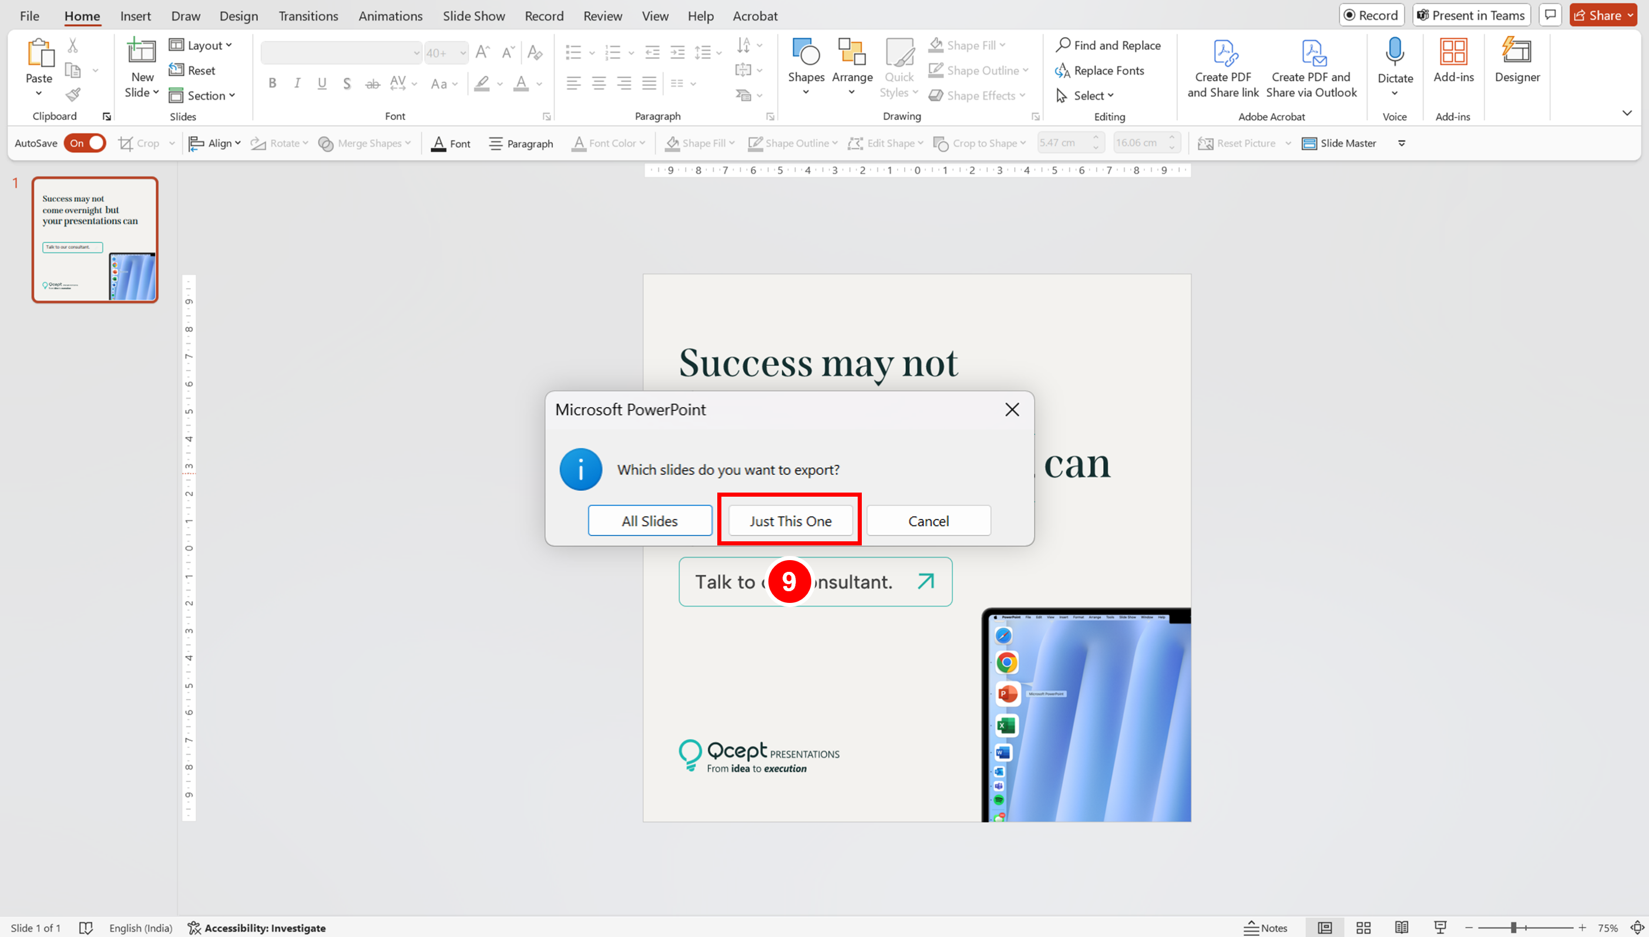
Task: Click Create PDF and Share link icon
Action: tap(1223, 53)
